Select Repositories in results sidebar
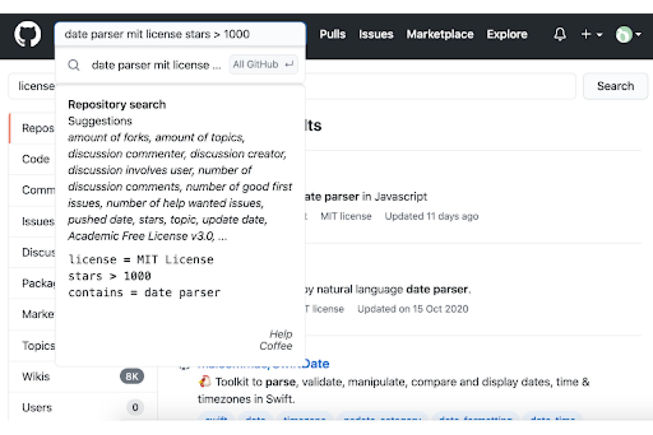Screen dimensions: 653x435 pos(32,128)
